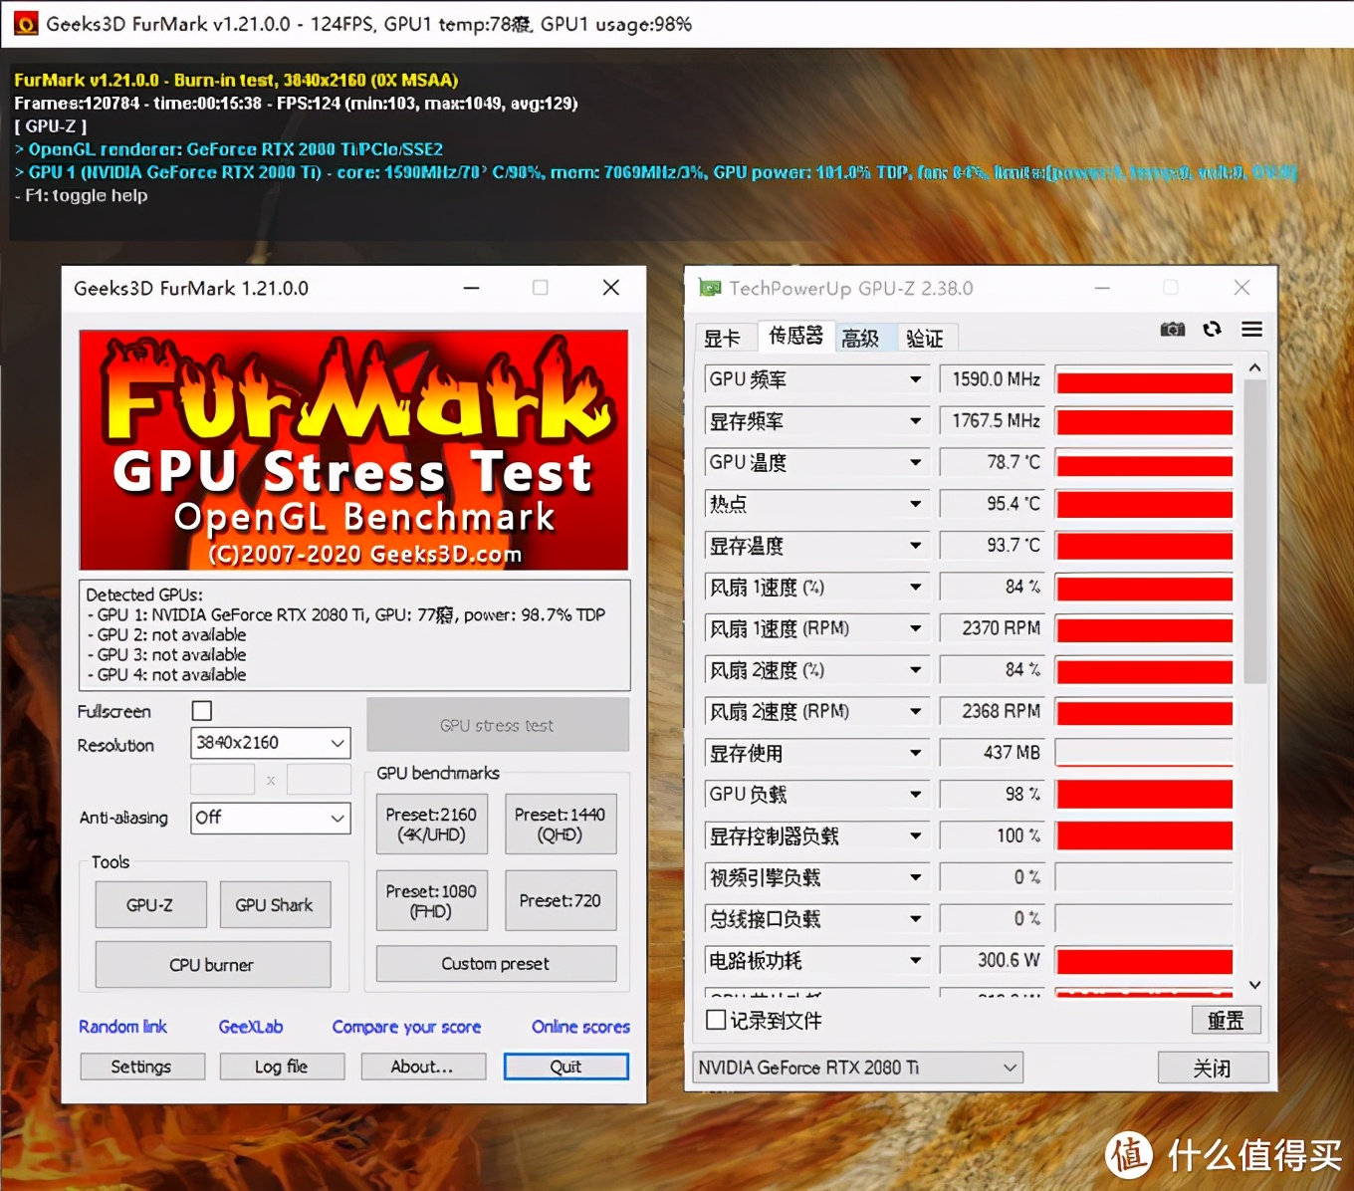Open the Online scores link

[x=580, y=1027]
